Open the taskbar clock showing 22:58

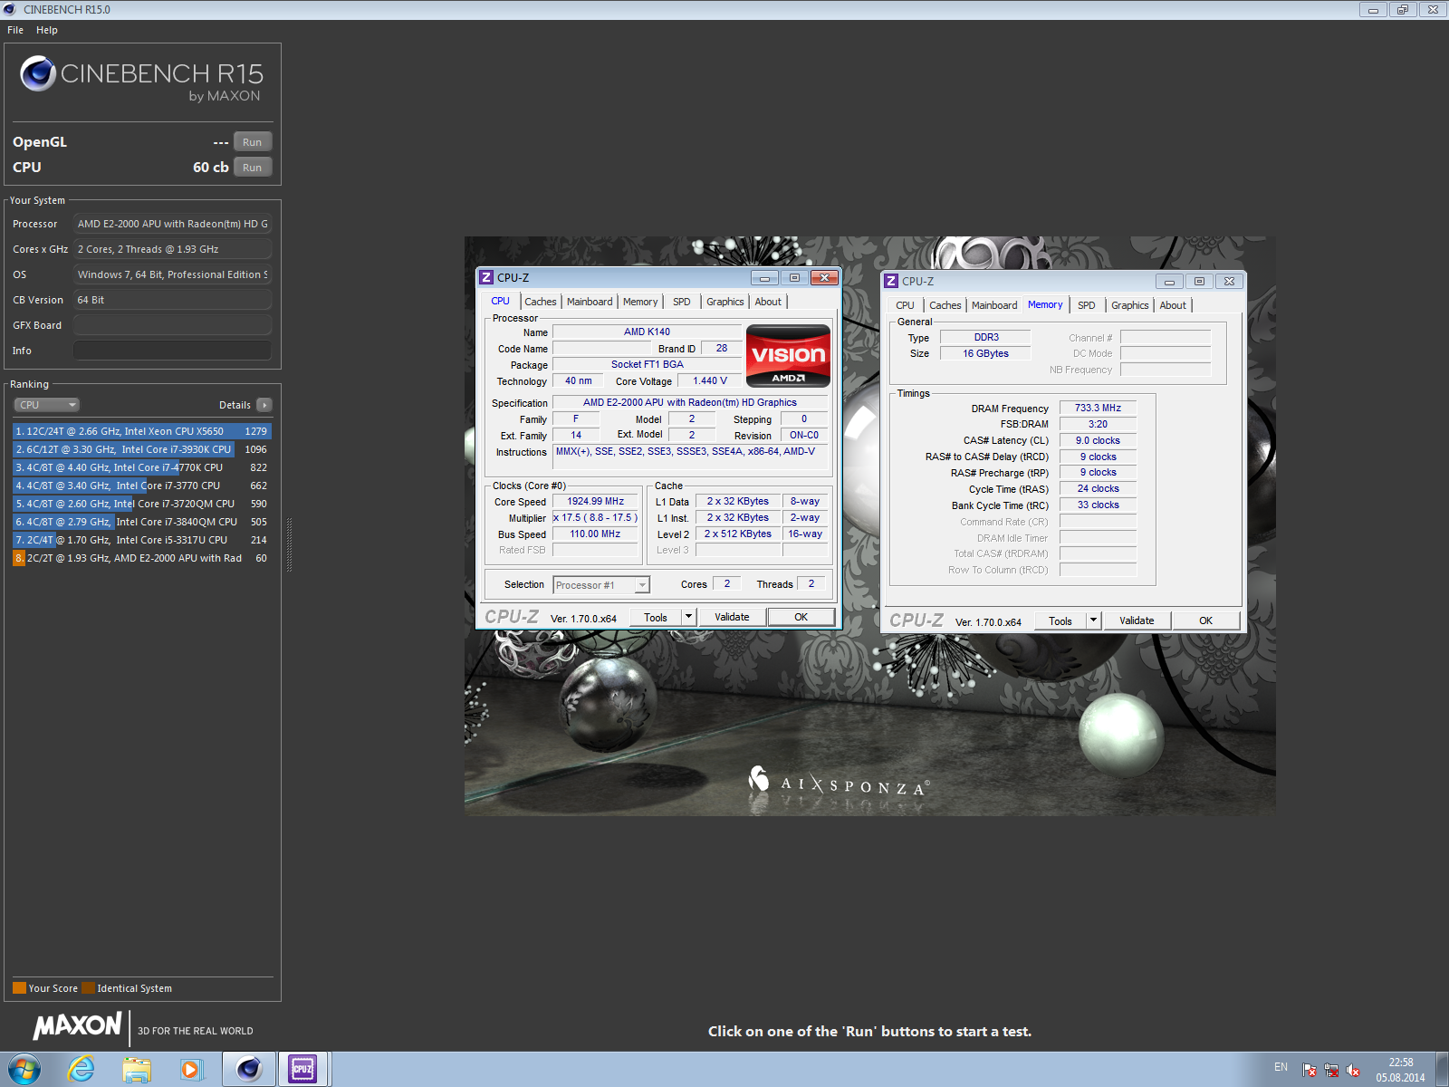pyautogui.click(x=1400, y=1070)
